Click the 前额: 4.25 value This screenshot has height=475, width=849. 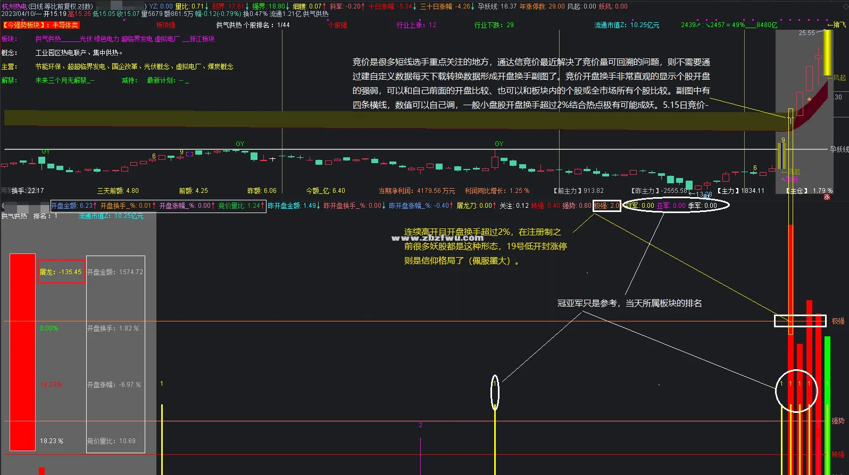coord(193,191)
